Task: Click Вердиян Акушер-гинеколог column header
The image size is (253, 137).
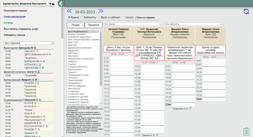Action: [180, 36]
